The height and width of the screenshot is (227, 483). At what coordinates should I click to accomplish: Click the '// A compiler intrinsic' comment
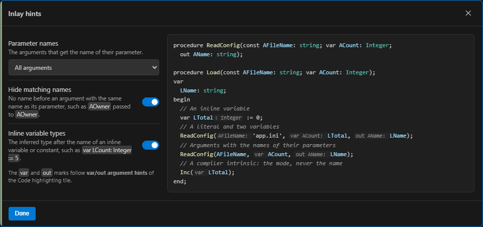[261, 163]
